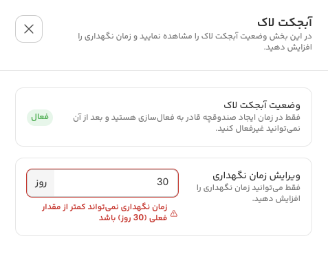Click the افزایش دهید text in the header
Viewport: 328px width, 254px height.
point(288,47)
